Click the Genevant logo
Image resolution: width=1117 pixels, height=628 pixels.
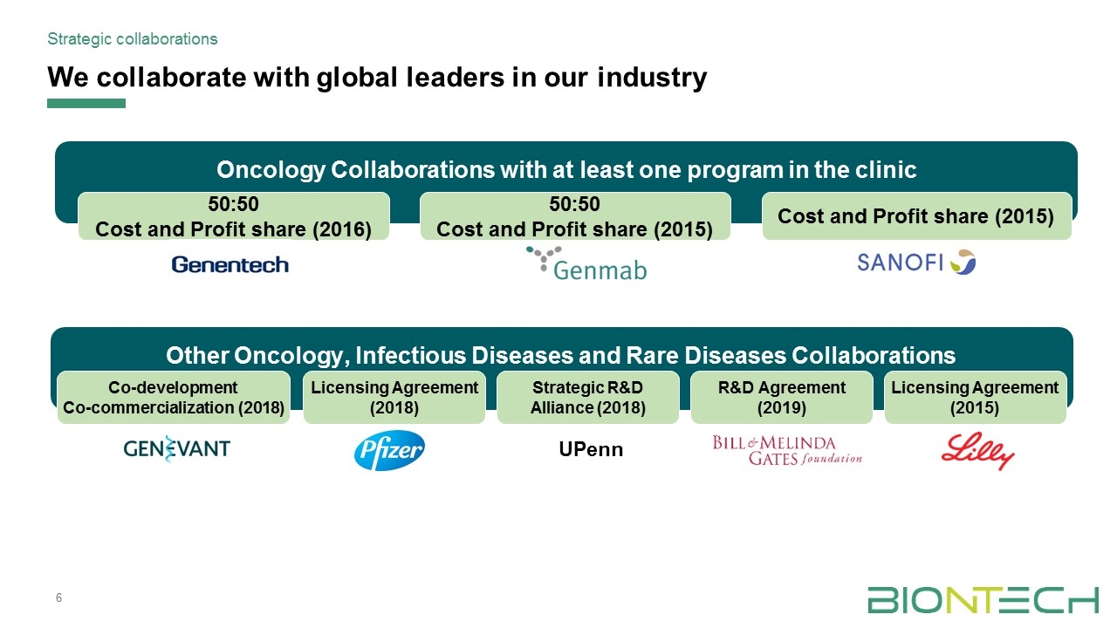click(x=177, y=448)
